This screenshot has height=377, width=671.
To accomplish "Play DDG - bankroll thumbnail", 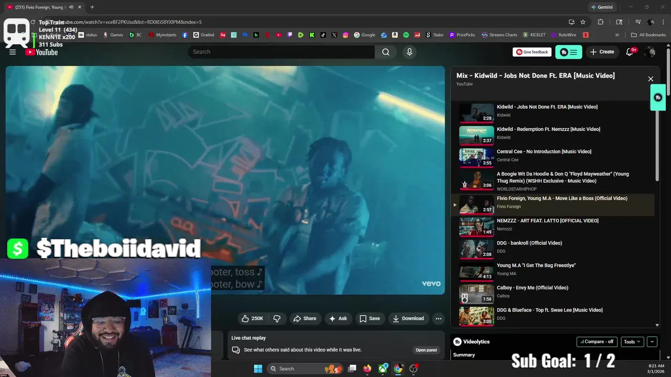I will point(477,249).
